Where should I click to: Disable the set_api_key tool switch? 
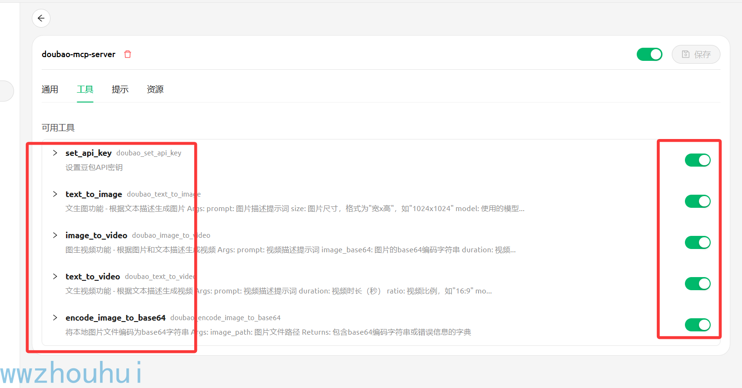click(698, 160)
